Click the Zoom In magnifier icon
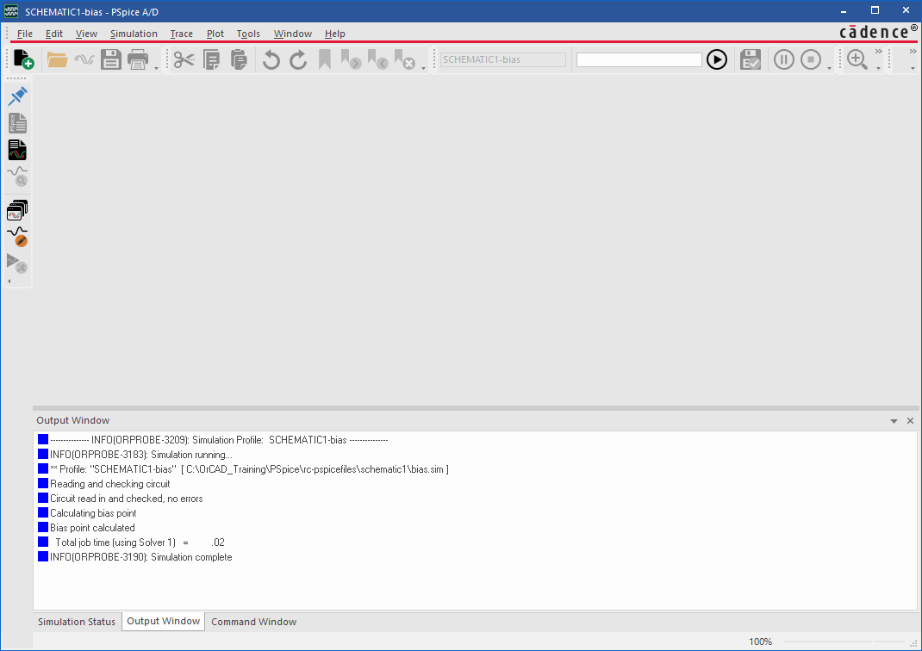Screen dimensions: 922x651 click(x=857, y=59)
